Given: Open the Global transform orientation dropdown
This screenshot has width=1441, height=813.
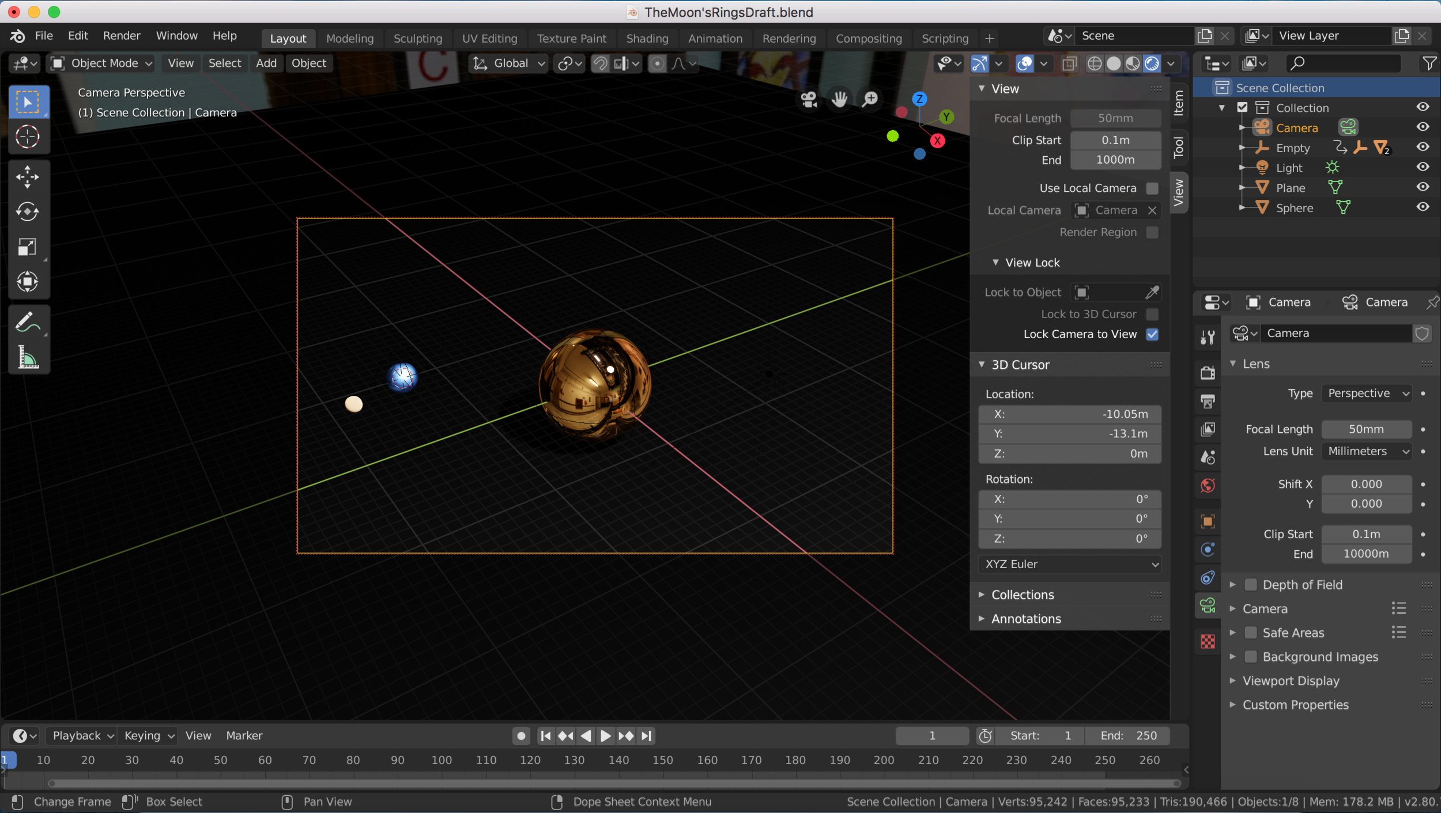Looking at the screenshot, I should [x=508, y=63].
